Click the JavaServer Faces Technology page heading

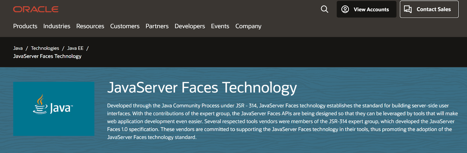(x=202, y=88)
